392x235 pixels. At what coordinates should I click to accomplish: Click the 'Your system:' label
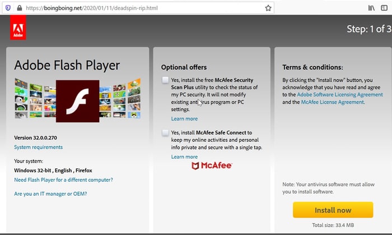[29, 161]
